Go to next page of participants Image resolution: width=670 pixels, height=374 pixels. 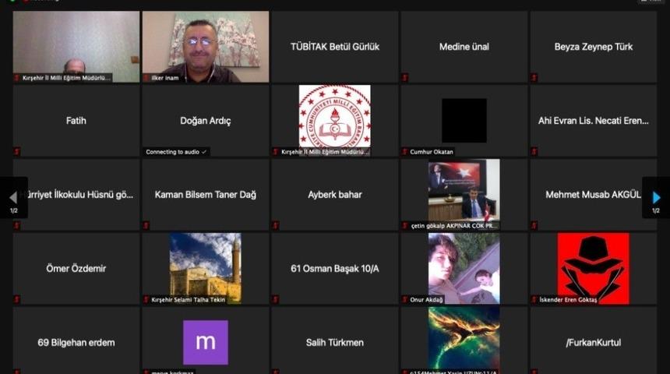(x=656, y=197)
